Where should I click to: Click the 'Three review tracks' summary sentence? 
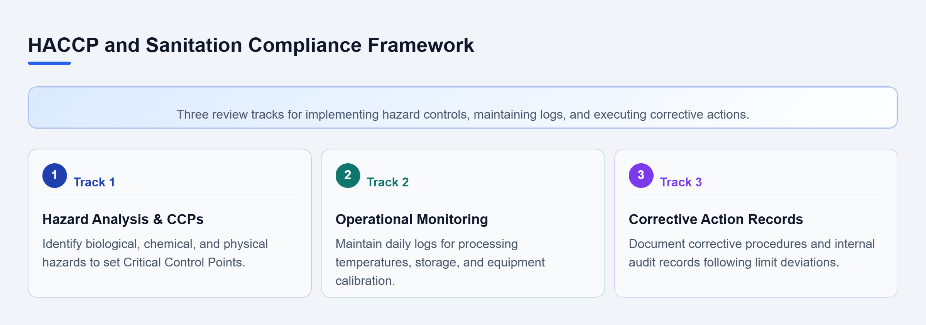(x=463, y=114)
